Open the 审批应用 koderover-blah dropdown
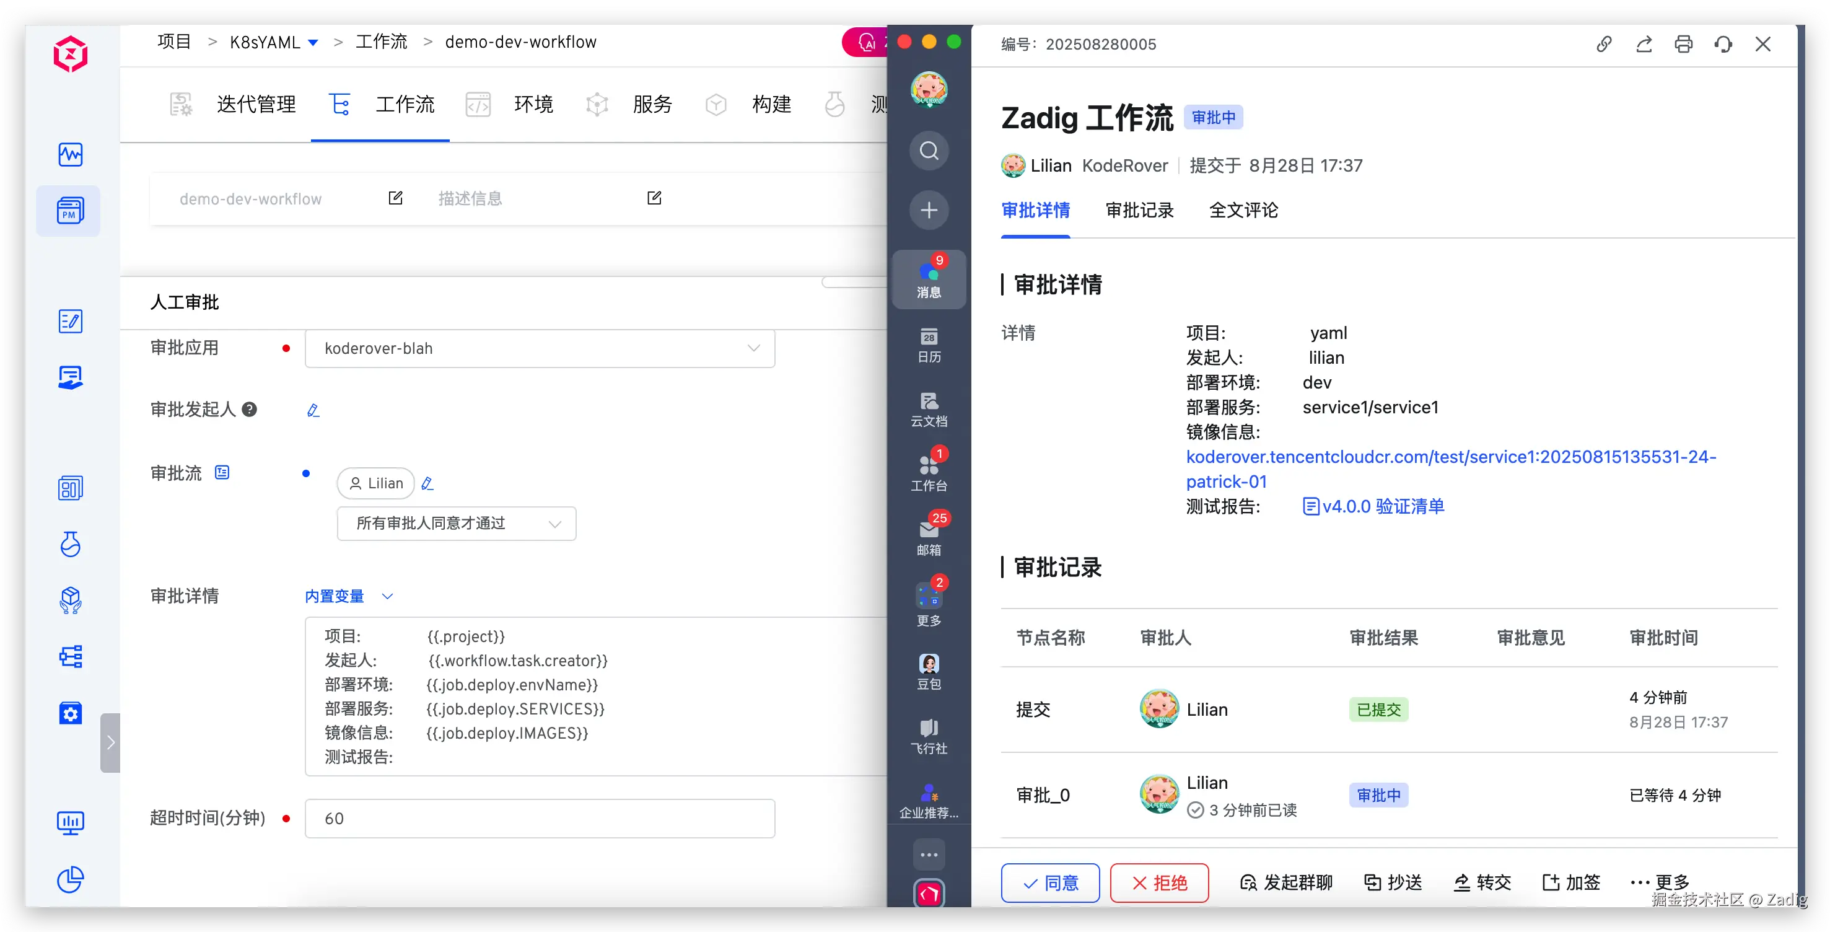The width and height of the screenshot is (1830, 932). 539,348
